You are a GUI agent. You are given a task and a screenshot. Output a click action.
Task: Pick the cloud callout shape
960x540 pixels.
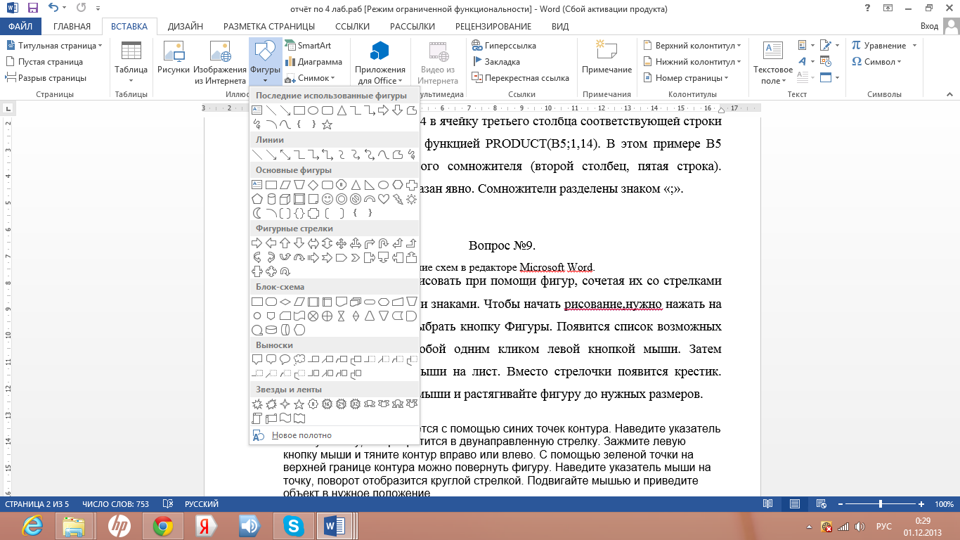tap(299, 359)
